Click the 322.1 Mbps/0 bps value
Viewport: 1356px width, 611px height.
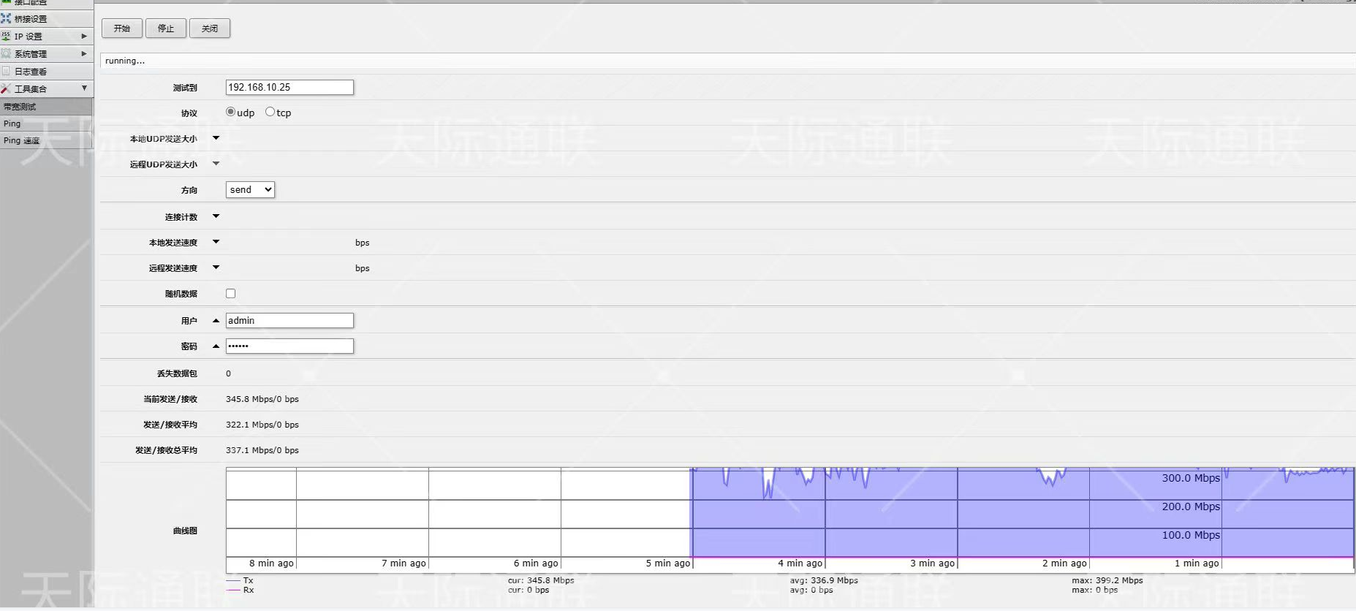click(262, 425)
